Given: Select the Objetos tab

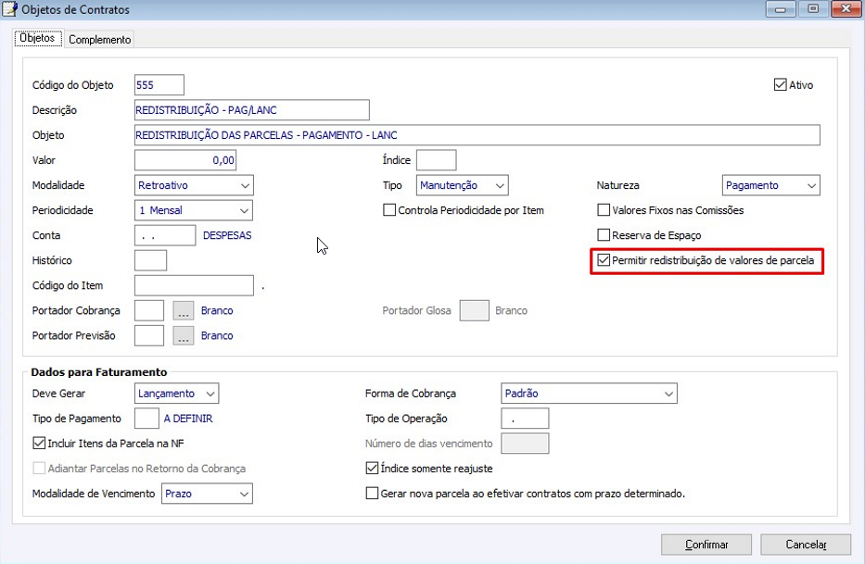Looking at the screenshot, I should [x=37, y=38].
